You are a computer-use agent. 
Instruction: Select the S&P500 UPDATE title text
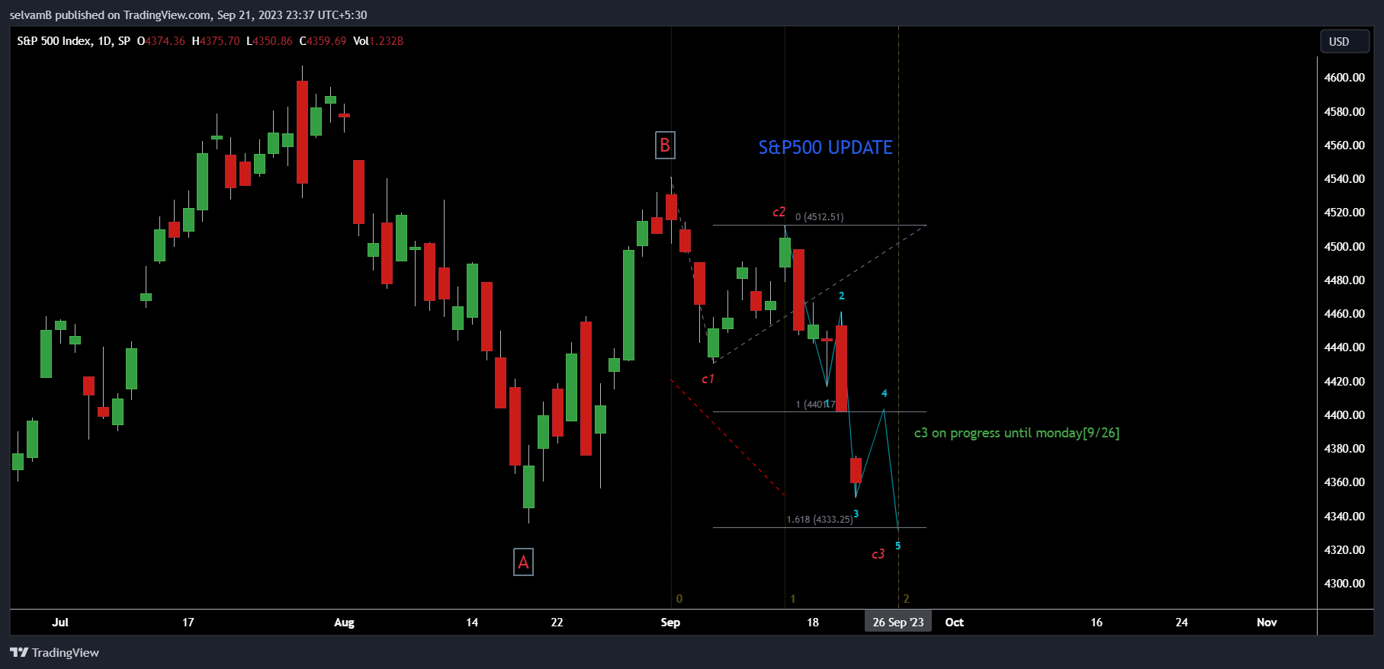click(825, 147)
